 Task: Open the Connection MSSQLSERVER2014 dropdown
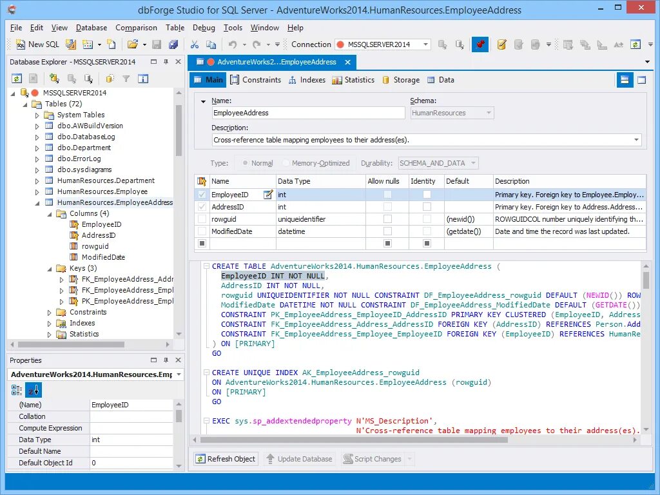(425, 44)
